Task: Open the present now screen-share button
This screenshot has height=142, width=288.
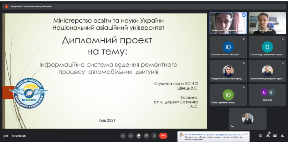Action: (x=147, y=136)
